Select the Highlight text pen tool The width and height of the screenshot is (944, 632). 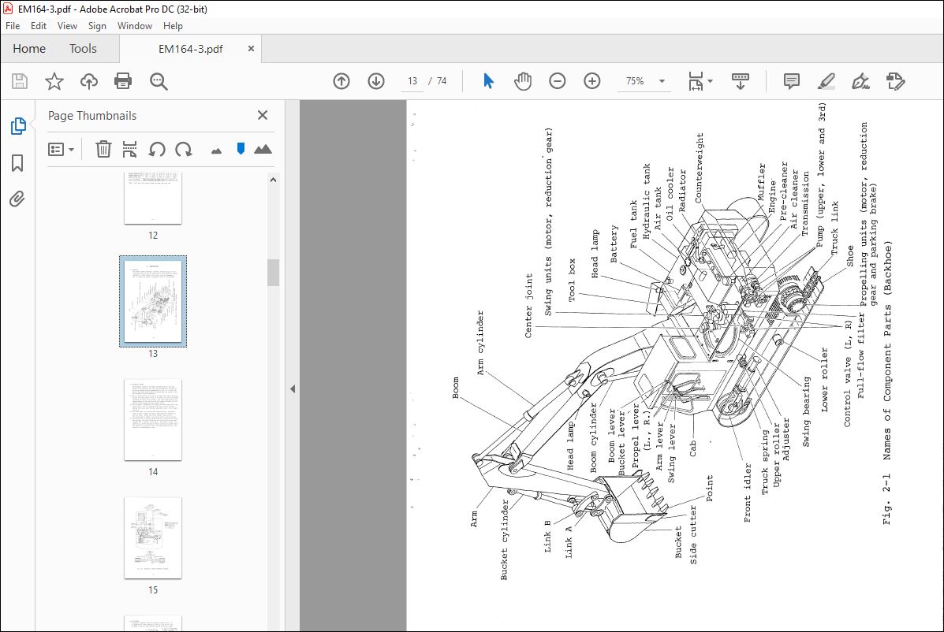pyautogui.click(x=826, y=81)
